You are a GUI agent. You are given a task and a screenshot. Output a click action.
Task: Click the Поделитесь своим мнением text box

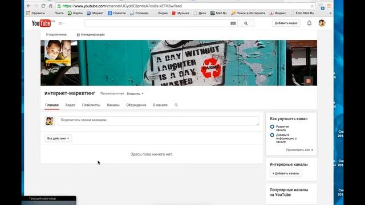(x=159, y=121)
